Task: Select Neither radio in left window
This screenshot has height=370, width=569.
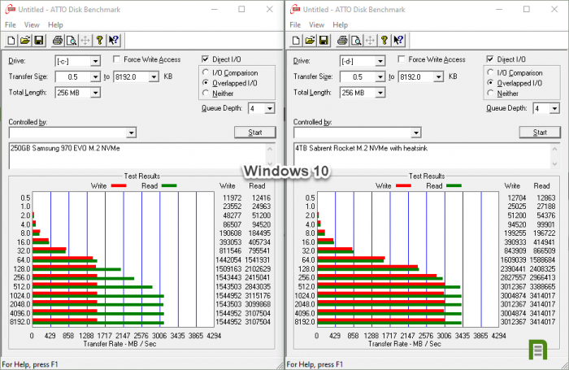Action: click(206, 94)
